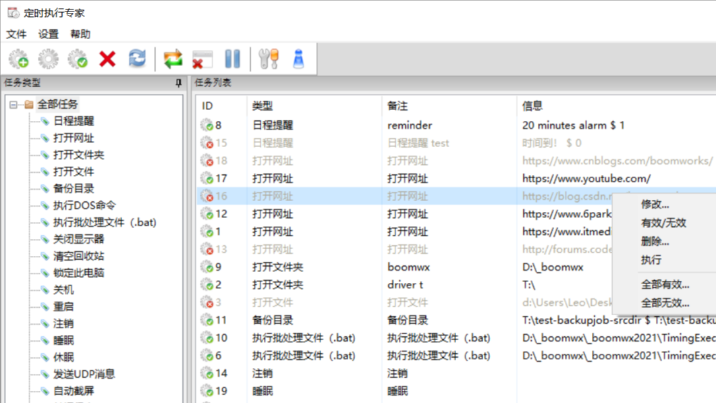Open the 文件 menu
This screenshot has height=403, width=716.
tap(16, 34)
